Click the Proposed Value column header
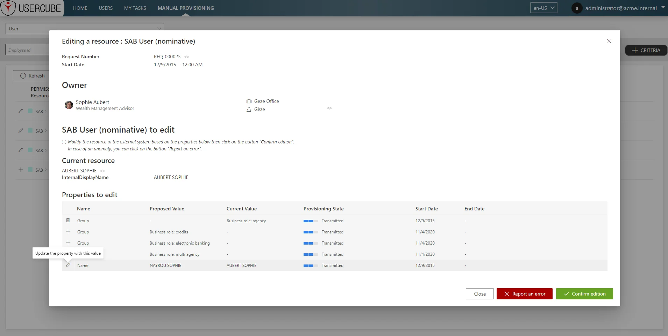Image resolution: width=668 pixels, height=336 pixels. 167,209
